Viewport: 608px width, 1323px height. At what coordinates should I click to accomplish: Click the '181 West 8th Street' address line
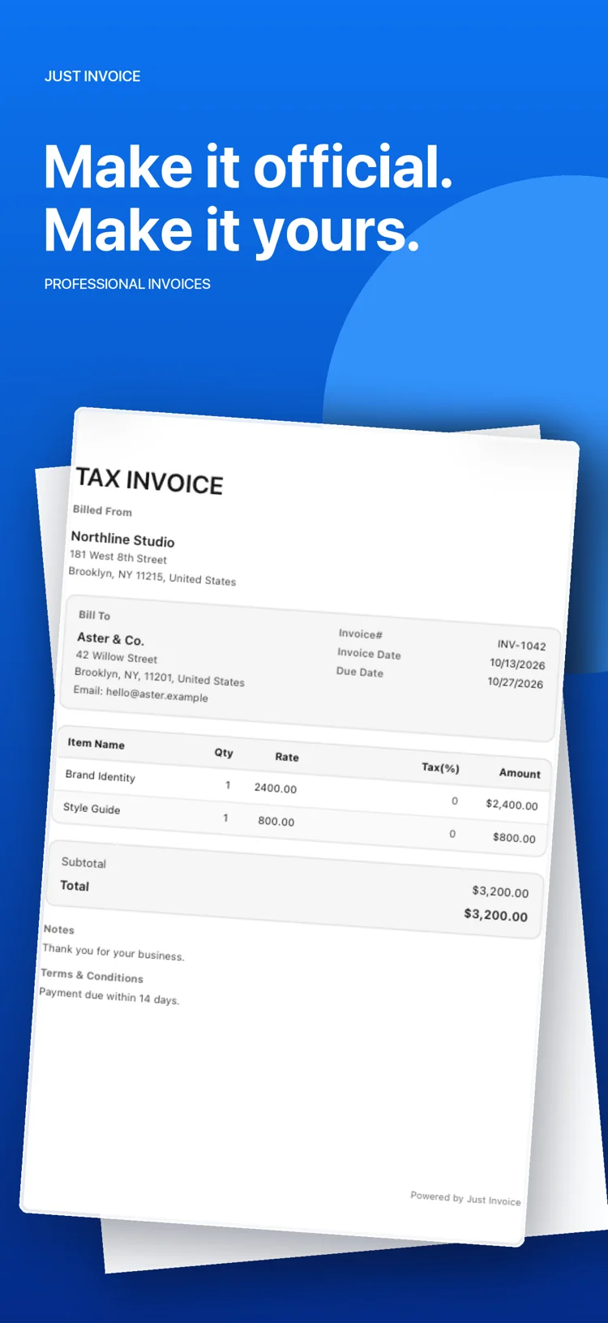[118, 556]
